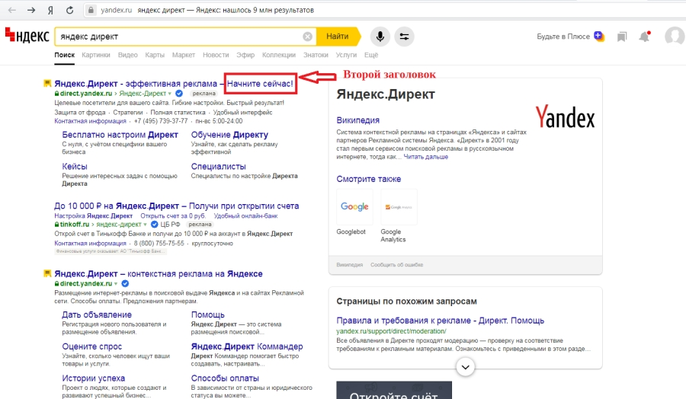Click Контактная информация under the first ad
This screenshot has width=686, height=399.
(90, 121)
